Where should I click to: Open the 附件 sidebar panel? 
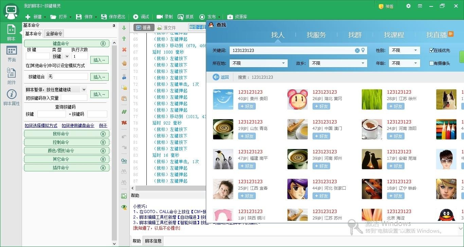(x=11, y=76)
